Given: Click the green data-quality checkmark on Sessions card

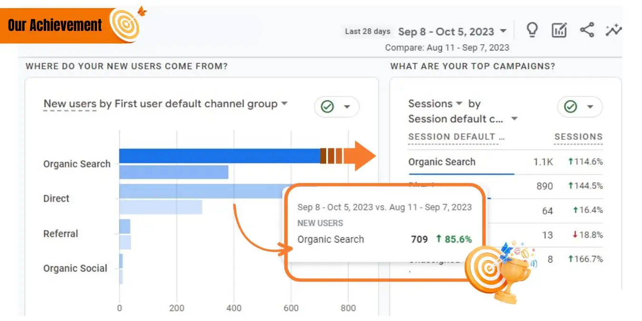Looking at the screenshot, I should click(x=571, y=107).
